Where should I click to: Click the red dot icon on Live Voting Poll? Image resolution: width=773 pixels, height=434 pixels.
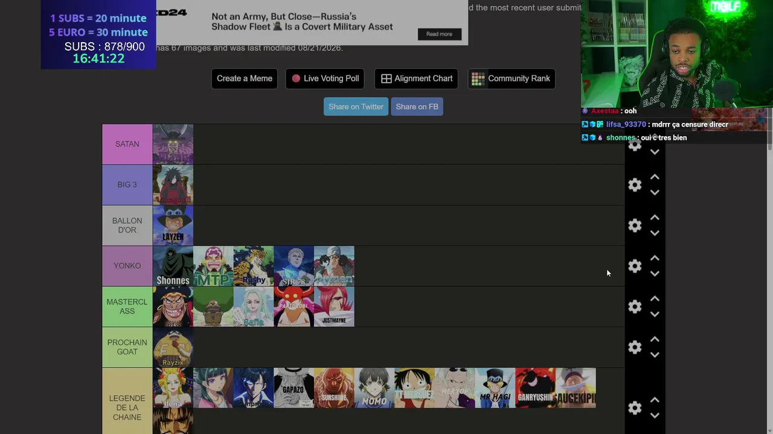click(x=296, y=78)
